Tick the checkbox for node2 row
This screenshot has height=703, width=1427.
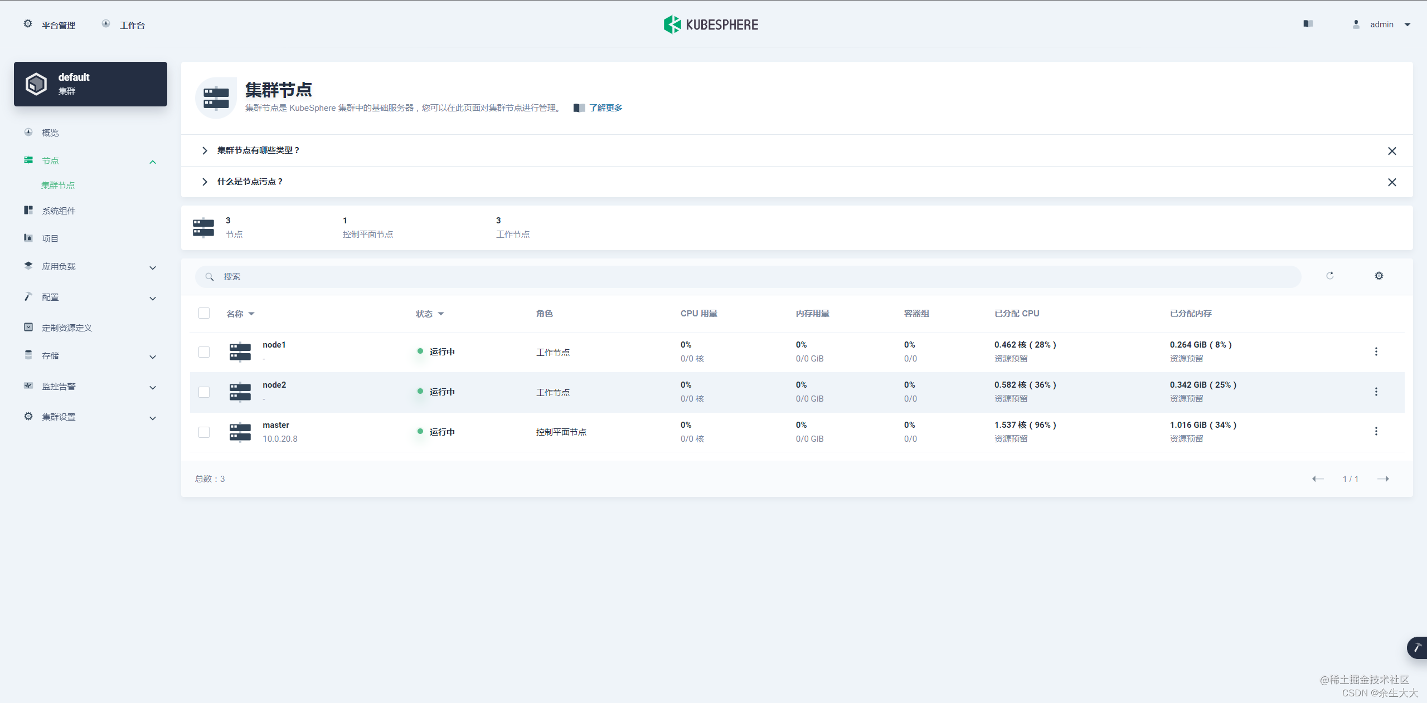click(204, 392)
